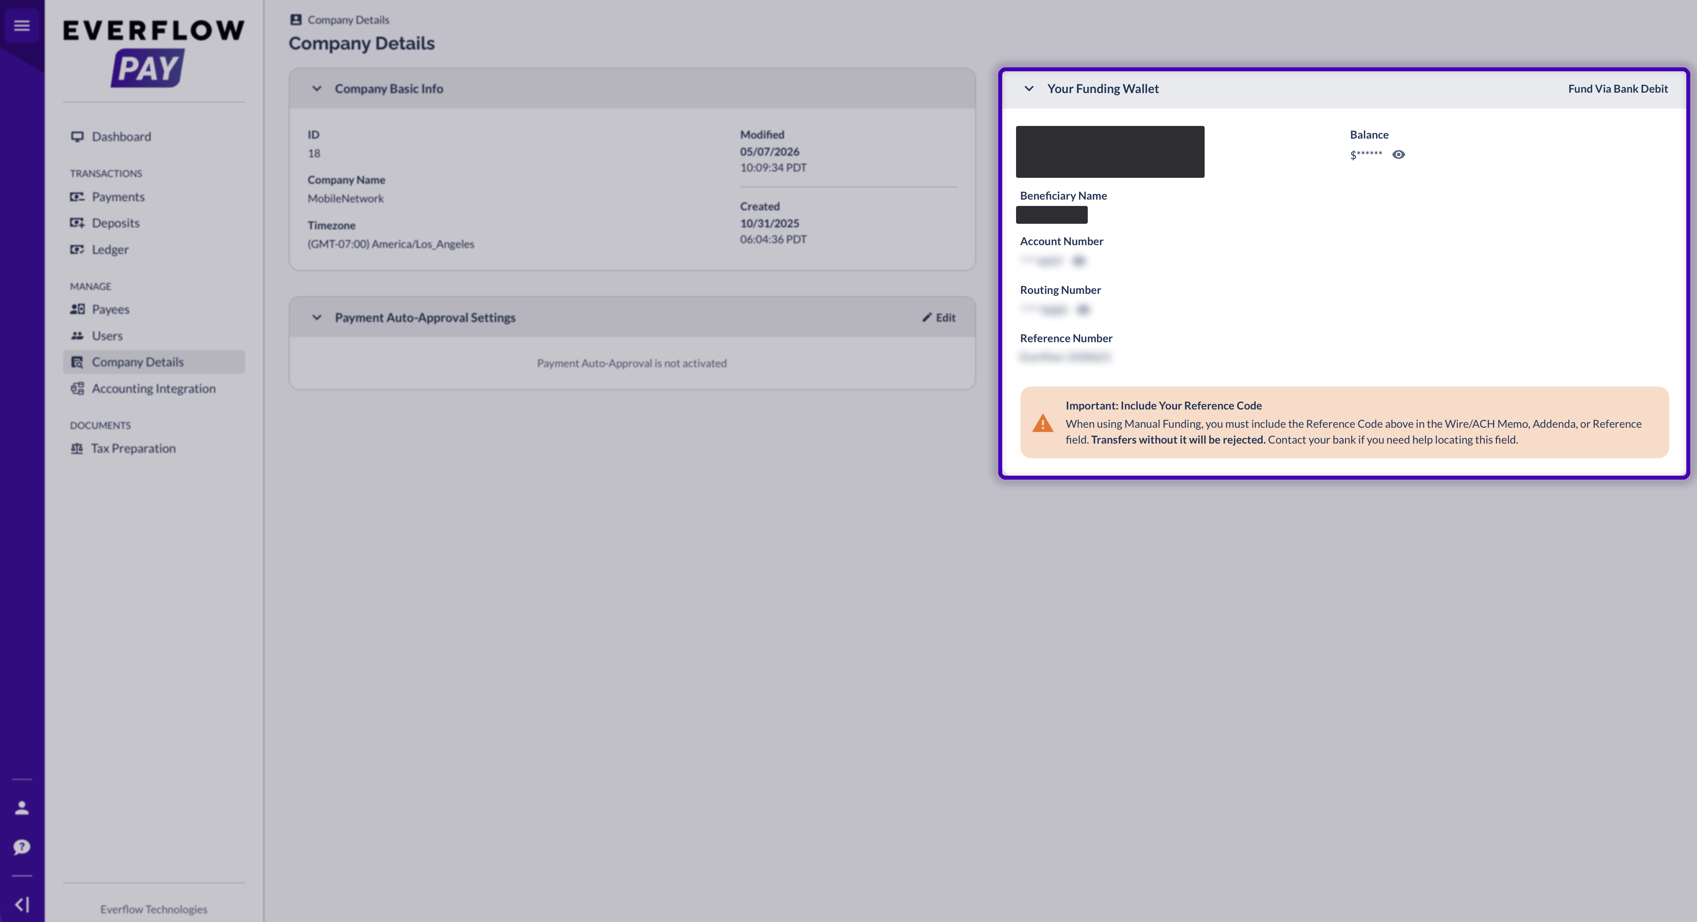
Task: Open the Users page
Action: [x=107, y=336]
